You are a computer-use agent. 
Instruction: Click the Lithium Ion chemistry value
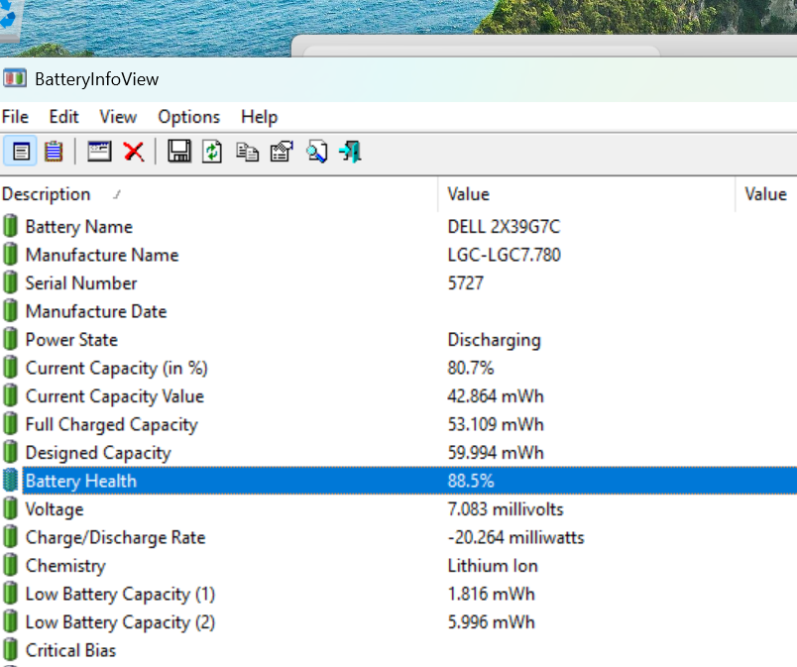(493, 566)
